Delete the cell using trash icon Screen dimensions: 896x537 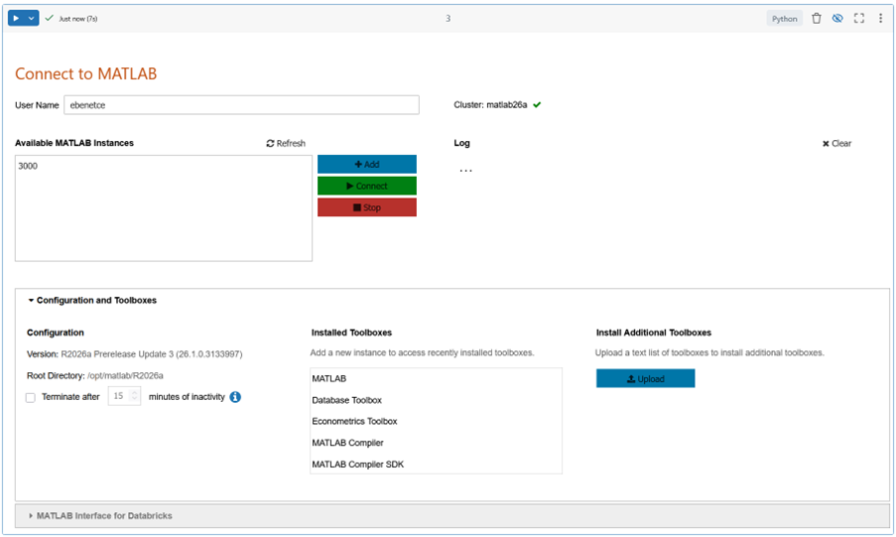(x=817, y=18)
